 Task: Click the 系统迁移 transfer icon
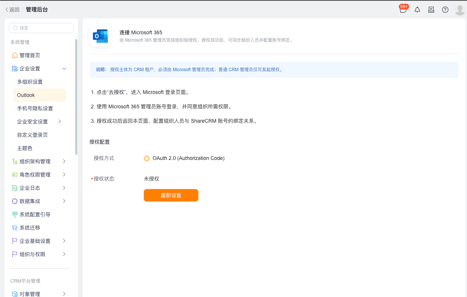(15, 228)
